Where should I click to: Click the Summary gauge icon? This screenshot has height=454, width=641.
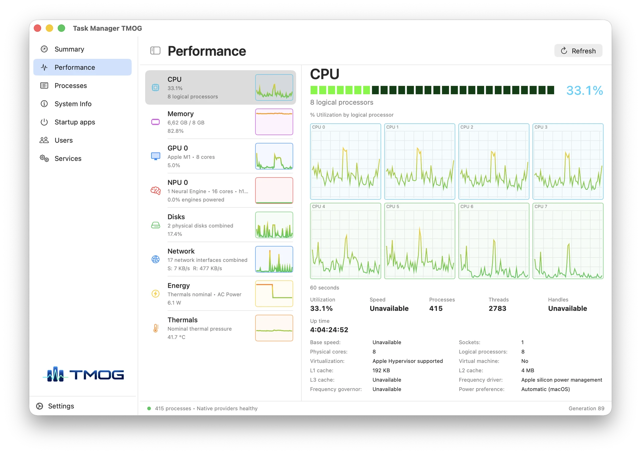(x=44, y=49)
